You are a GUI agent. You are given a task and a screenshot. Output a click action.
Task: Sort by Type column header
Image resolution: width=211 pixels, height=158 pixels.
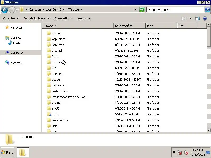161,26
